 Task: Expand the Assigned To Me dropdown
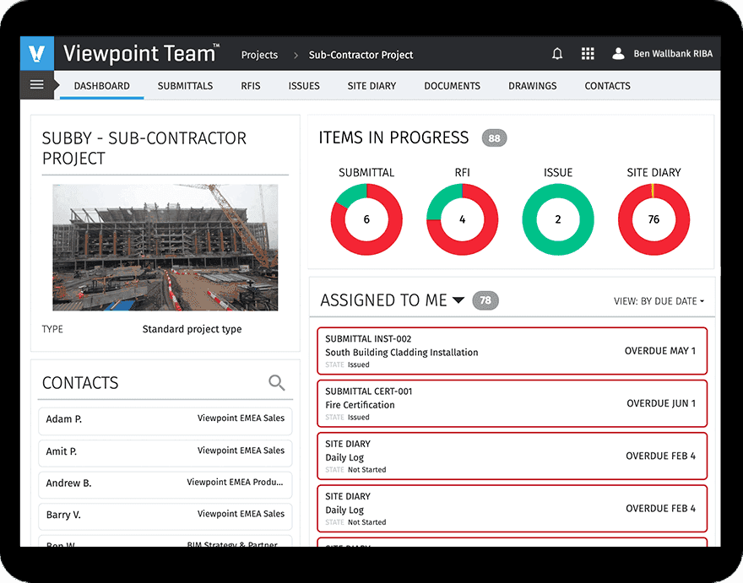(x=459, y=300)
